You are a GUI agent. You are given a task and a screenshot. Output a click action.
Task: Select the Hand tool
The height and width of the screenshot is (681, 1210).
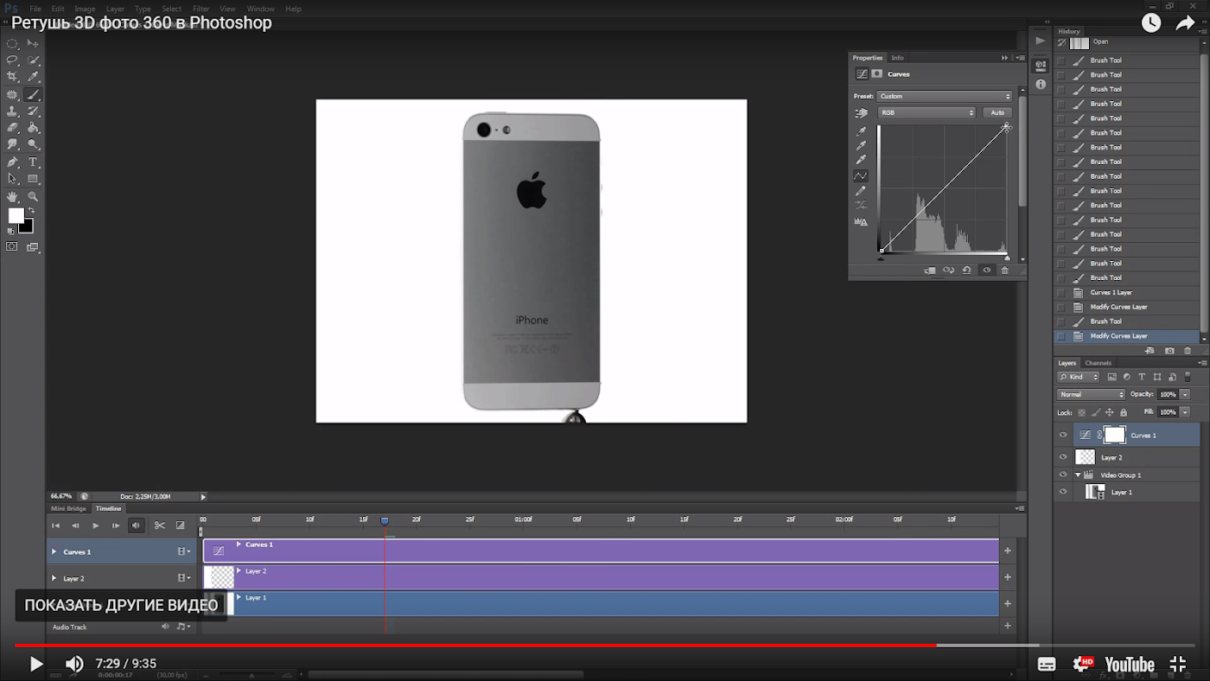[12, 197]
